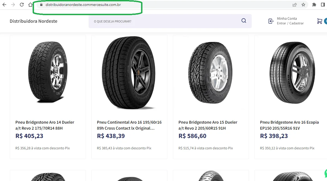Screen dimensions: 327x181
Task: Bookmark page with the star icon
Action: tap(303, 5)
